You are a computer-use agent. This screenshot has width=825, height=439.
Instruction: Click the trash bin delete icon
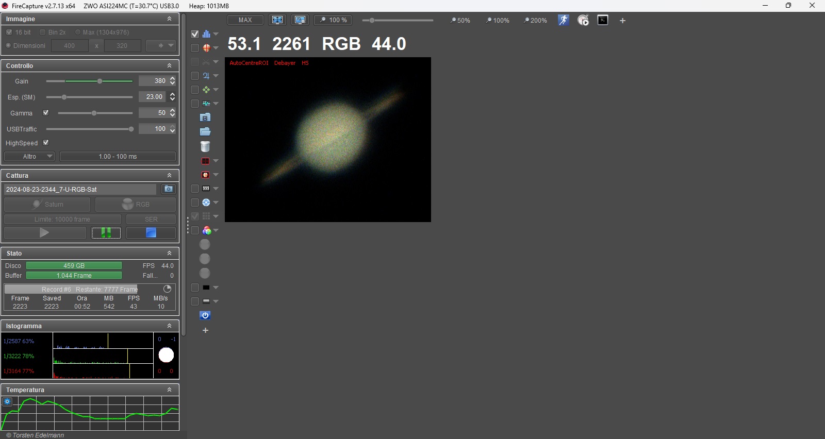[x=205, y=147]
